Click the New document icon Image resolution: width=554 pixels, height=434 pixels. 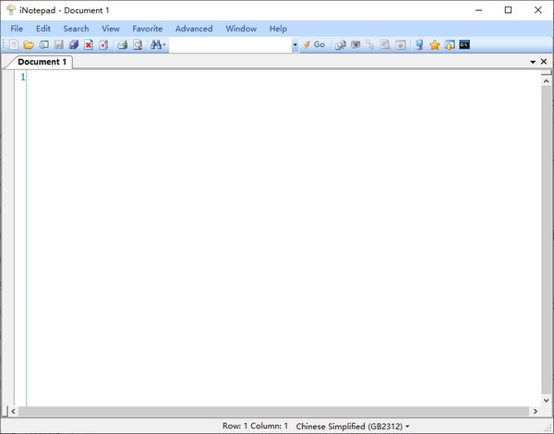14,44
